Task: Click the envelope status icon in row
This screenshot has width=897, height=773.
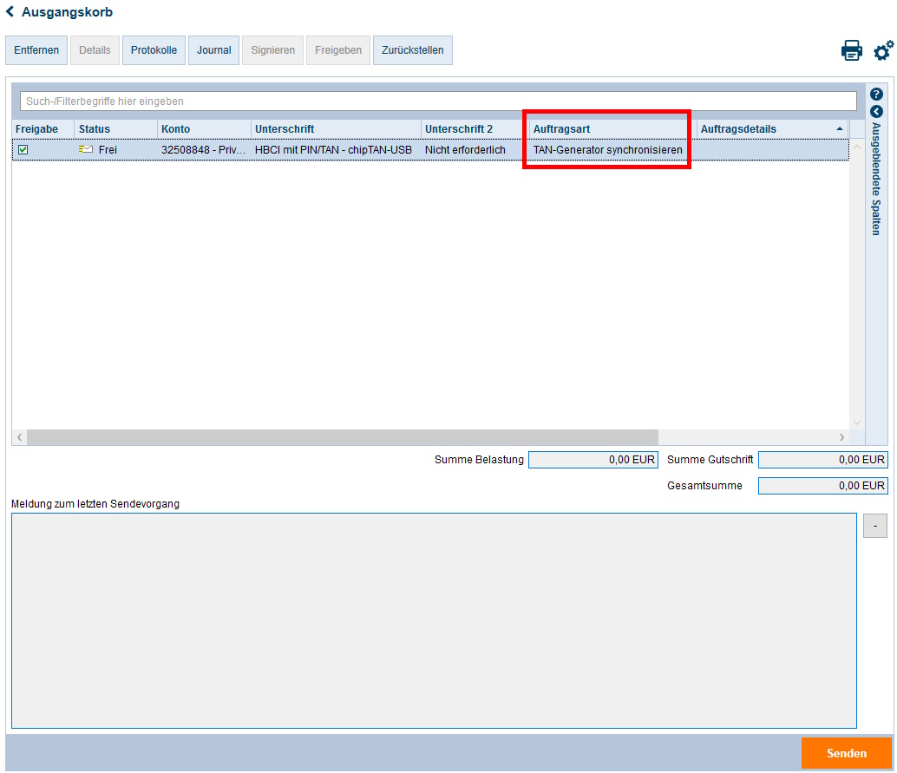Action: pos(86,150)
